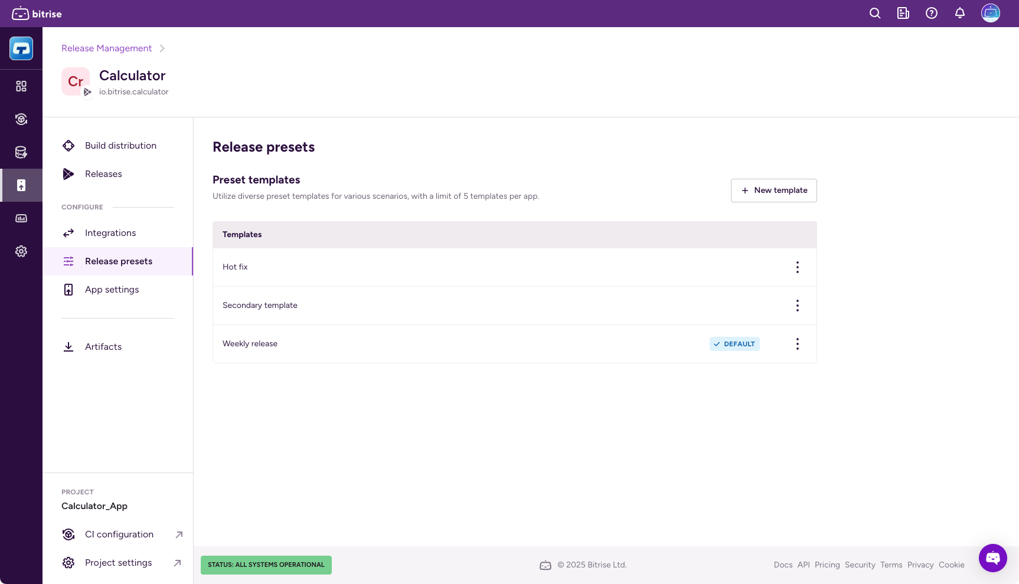Open options menu for Secondary template

tap(798, 306)
